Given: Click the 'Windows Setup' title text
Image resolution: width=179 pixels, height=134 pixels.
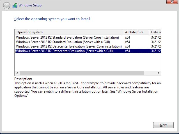Looking at the screenshot, I should pyautogui.click(x=30, y=6).
